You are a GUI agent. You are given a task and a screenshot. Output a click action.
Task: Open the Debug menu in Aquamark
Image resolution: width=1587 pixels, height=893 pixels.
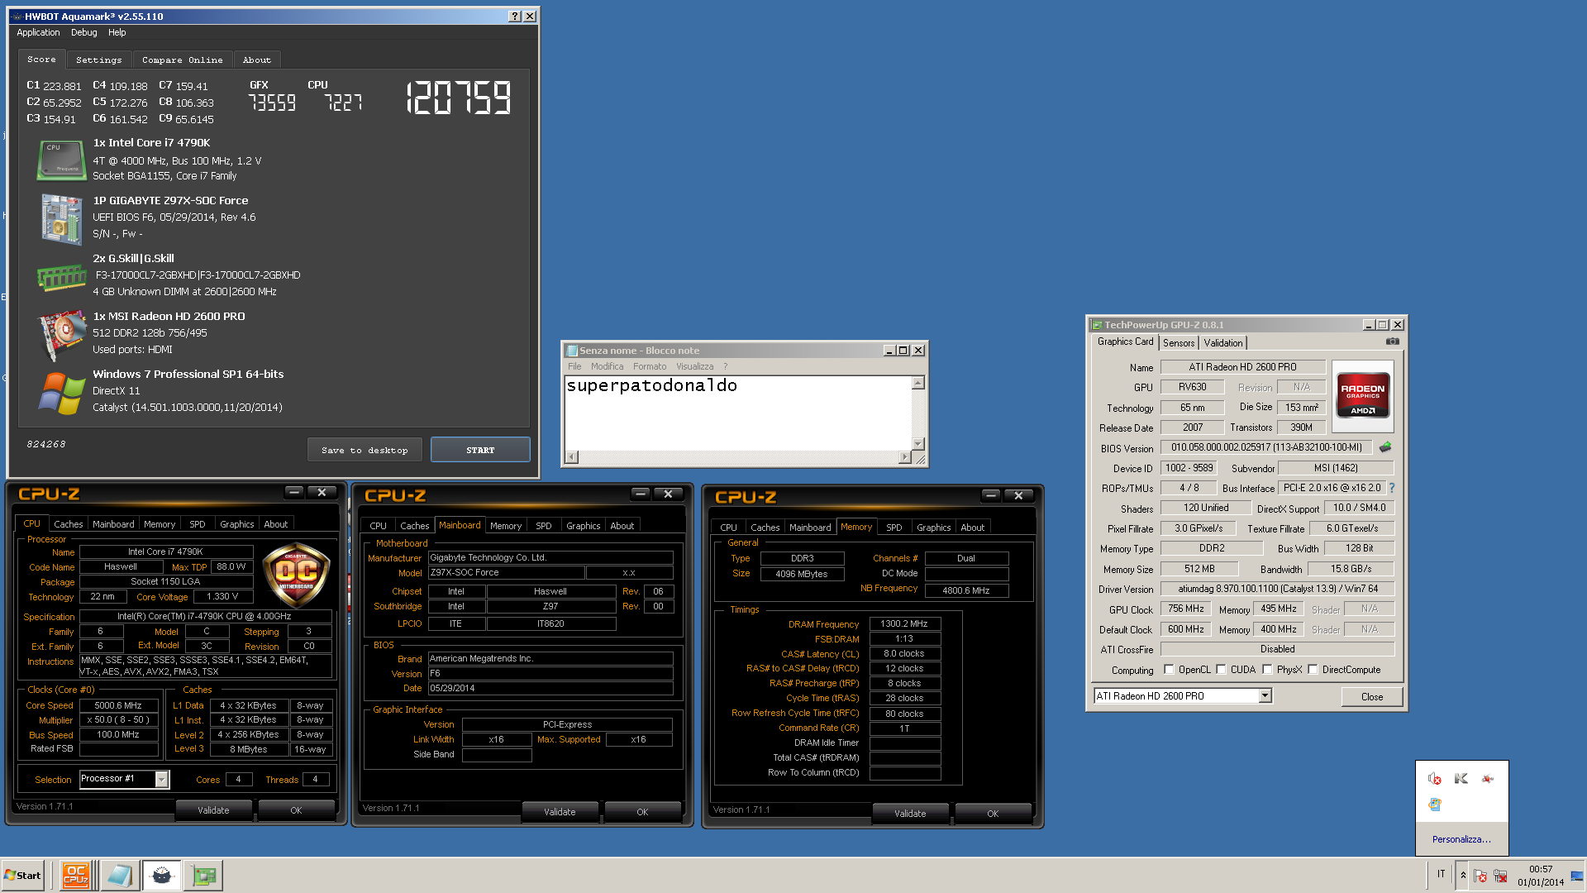pyautogui.click(x=83, y=32)
